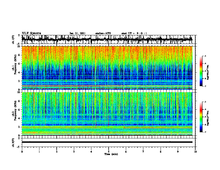Click the "8" time axis tick label
Image resolution: width=220 pixels, height=170 pixels.
161,152
